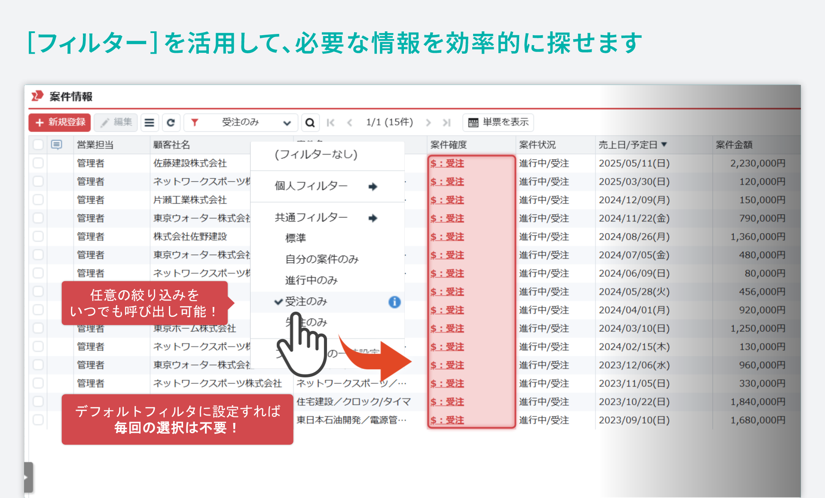Open the 新規登録 button to register a new record
This screenshot has width=825, height=498.
60,122
